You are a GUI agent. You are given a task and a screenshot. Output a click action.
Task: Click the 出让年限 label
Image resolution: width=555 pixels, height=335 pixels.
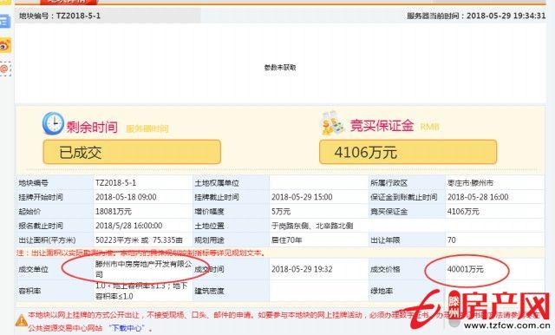tap(385, 240)
